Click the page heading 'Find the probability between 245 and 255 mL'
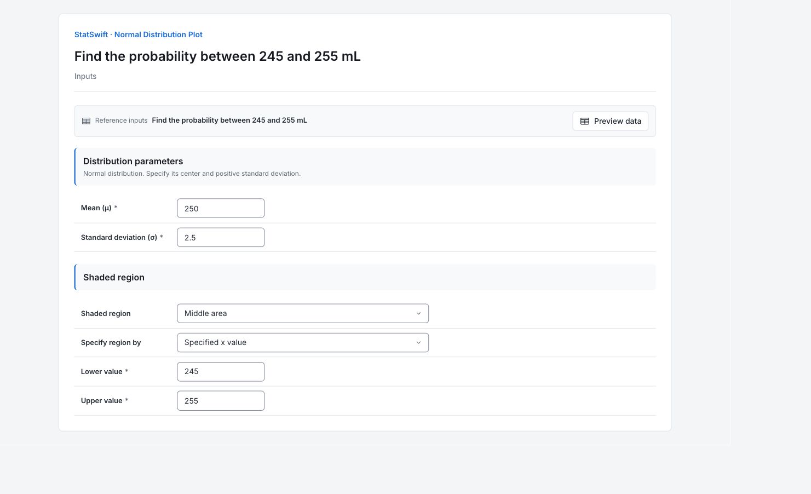This screenshot has height=494, width=811. 217,56
